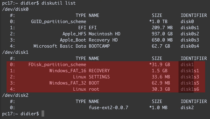Select the /dev/disk0 header line
Image resolution: width=210 pixels, height=119 pixels.
[x=15, y=9]
